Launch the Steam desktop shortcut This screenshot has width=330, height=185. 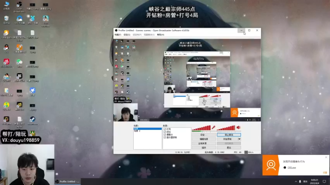(x=33, y=120)
